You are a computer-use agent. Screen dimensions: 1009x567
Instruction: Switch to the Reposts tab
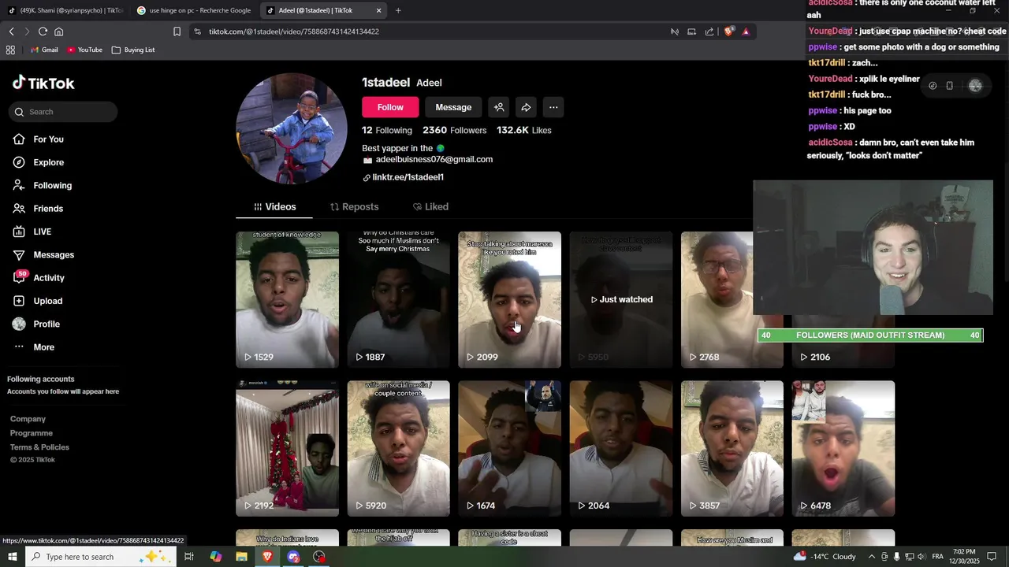click(354, 206)
